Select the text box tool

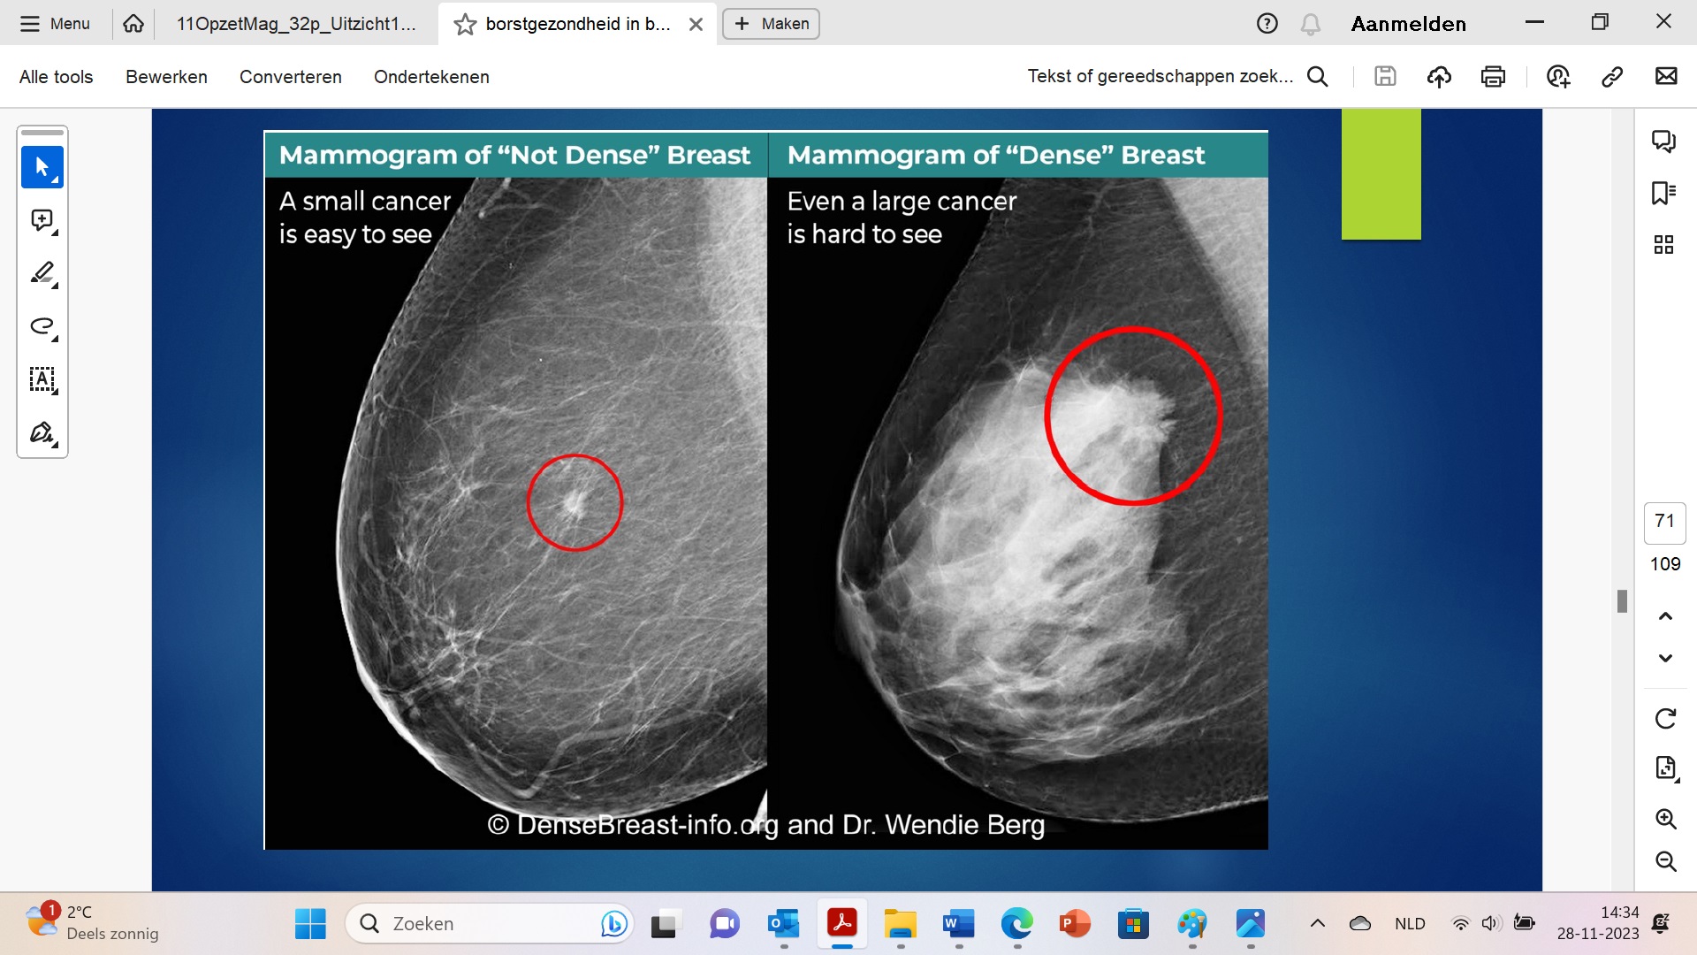click(42, 379)
